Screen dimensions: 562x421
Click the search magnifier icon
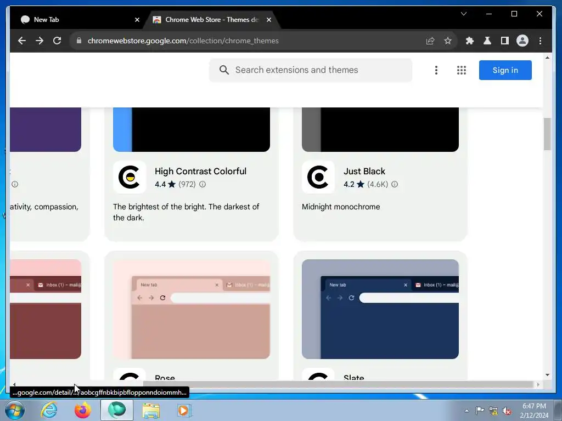[224, 70]
